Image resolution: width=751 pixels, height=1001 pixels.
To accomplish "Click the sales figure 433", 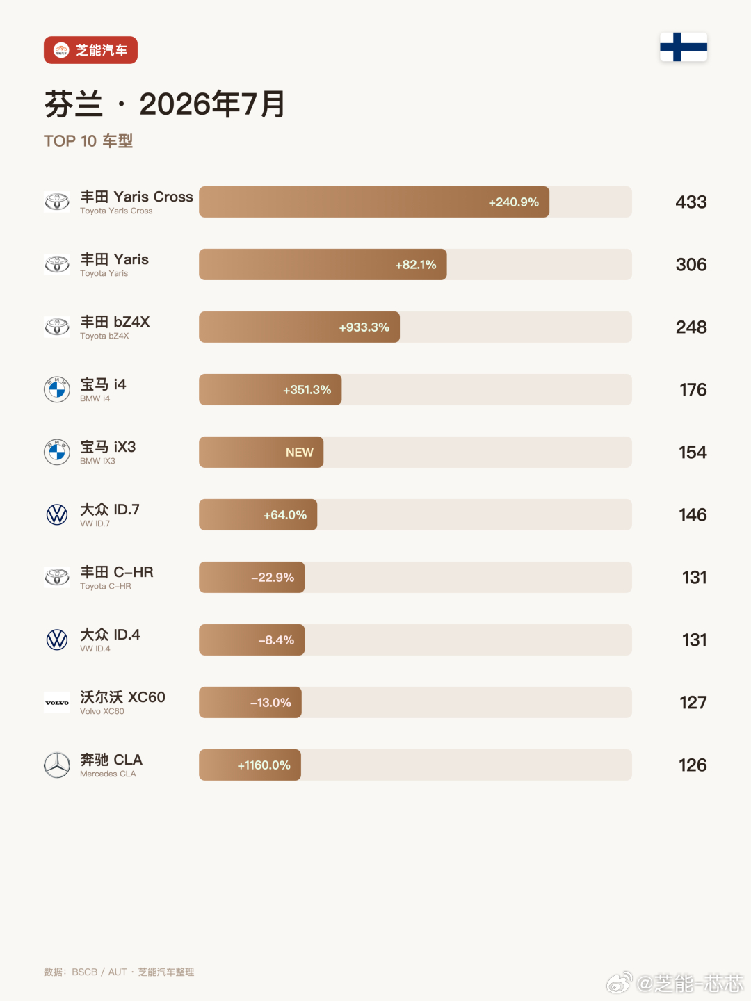I will 691,202.
